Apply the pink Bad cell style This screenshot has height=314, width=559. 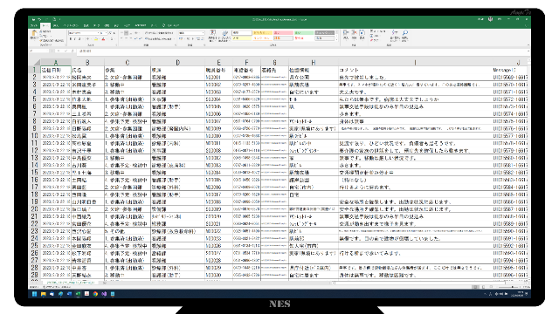(283, 33)
